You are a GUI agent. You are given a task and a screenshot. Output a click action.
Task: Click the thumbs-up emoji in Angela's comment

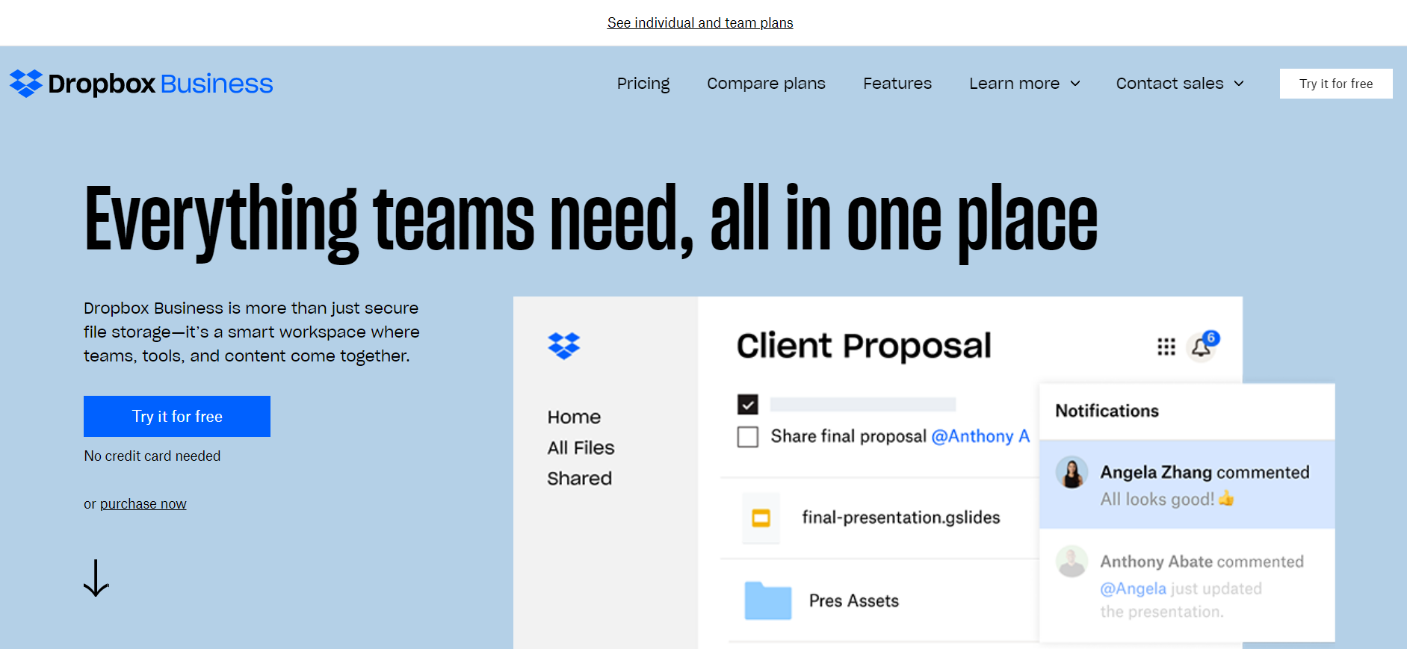click(1226, 498)
